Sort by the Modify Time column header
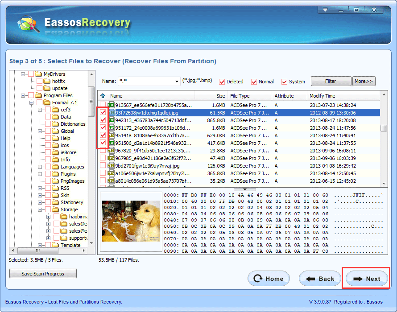 [x=343, y=96]
